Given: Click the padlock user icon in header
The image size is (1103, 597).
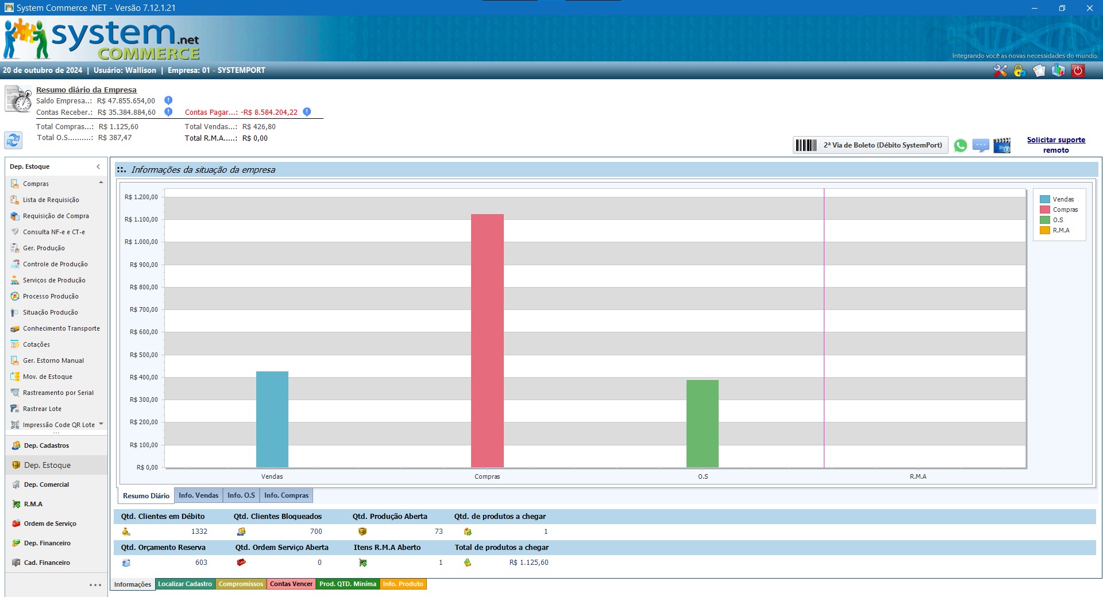Looking at the screenshot, I should click(x=1020, y=71).
